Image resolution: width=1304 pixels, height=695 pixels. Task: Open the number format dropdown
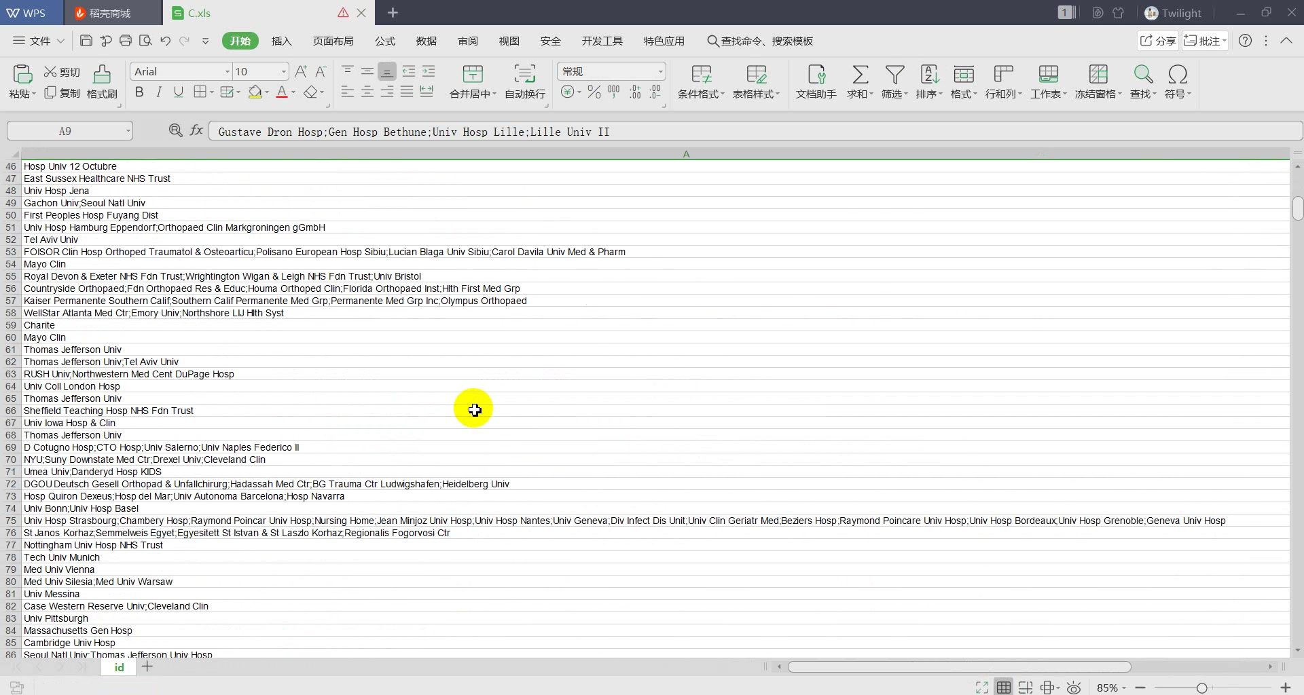point(660,71)
